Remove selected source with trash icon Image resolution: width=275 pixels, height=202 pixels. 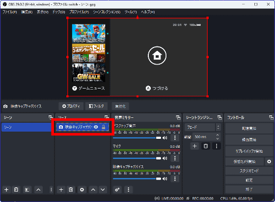71,190
